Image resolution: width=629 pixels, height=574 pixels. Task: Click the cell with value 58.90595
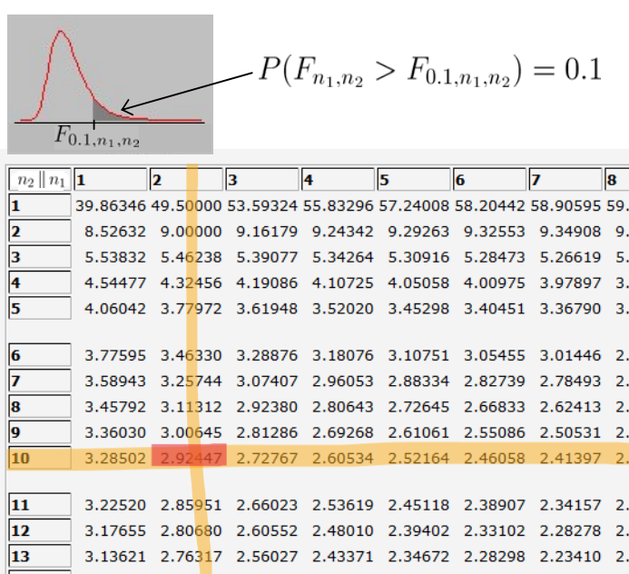[x=565, y=206]
